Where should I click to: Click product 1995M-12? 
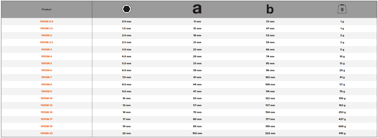tap(47, 105)
